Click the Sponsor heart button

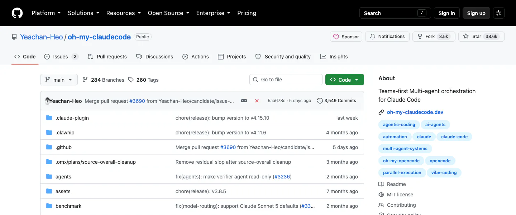(x=346, y=37)
